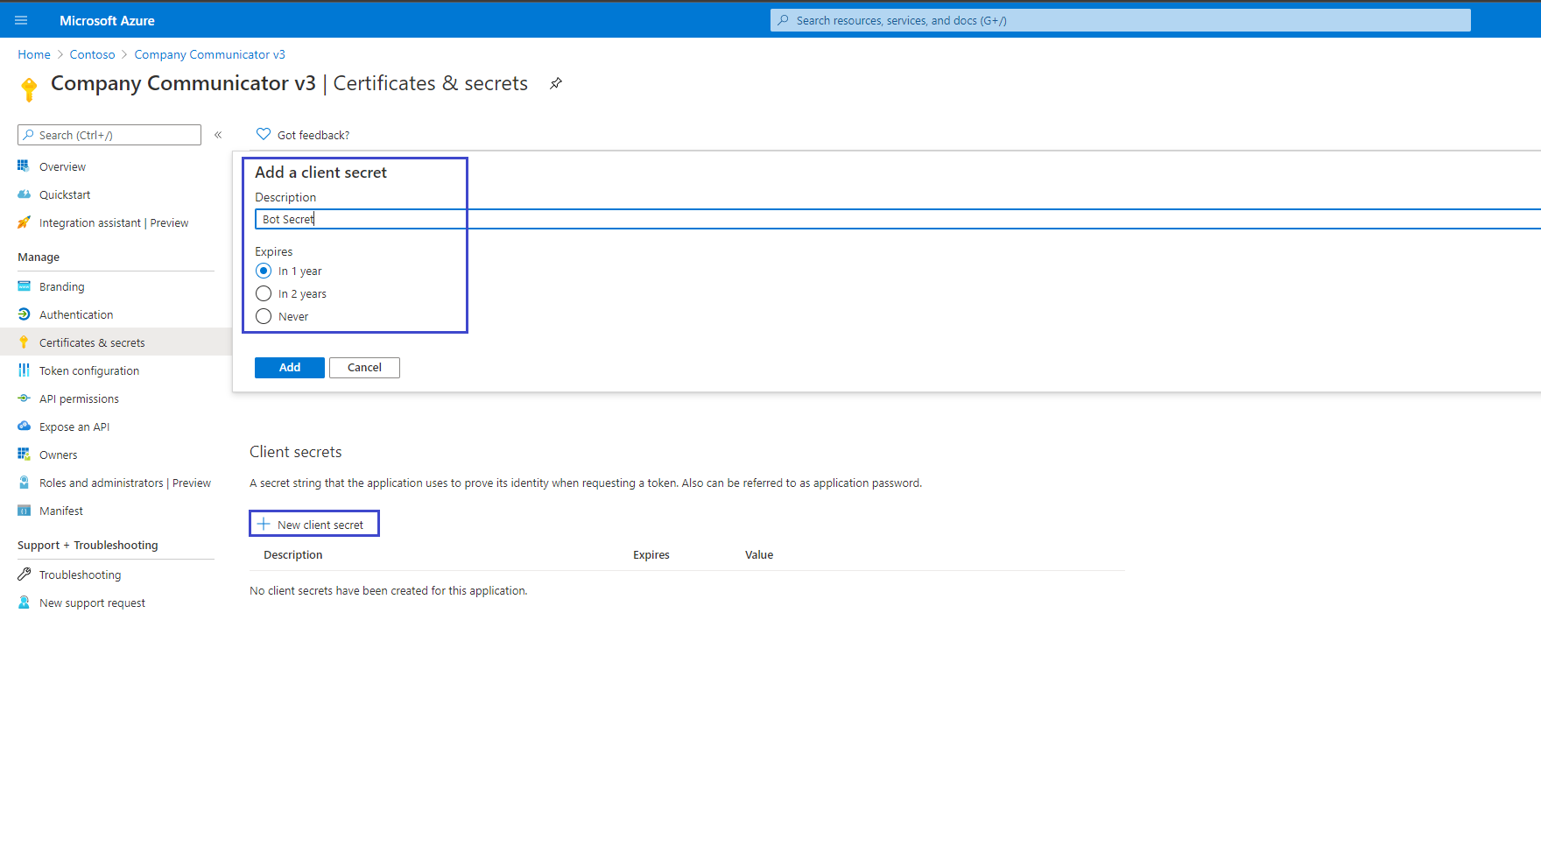
Task: Go to the Contoso breadcrumb
Action: tap(92, 54)
